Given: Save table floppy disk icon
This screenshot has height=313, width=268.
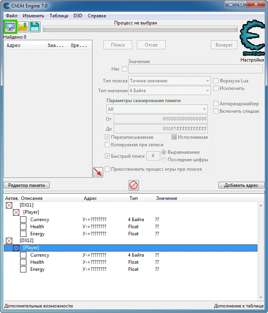Looking at the screenshot, I should point(35,27).
